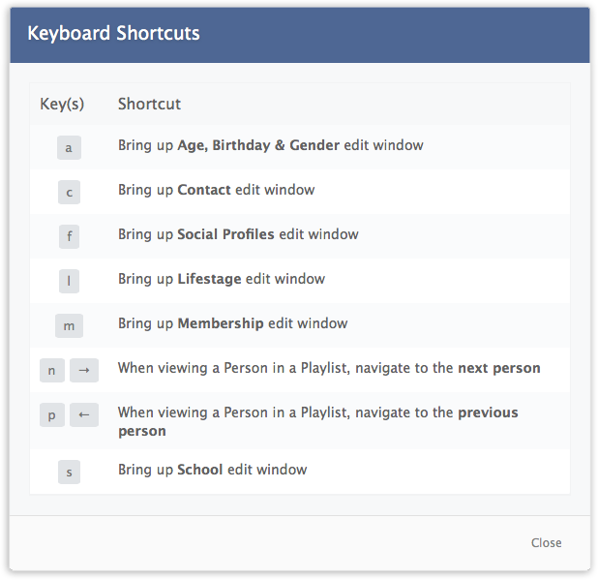The image size is (598, 580).
Task: Click the 'c' key badge
Action: (69, 193)
